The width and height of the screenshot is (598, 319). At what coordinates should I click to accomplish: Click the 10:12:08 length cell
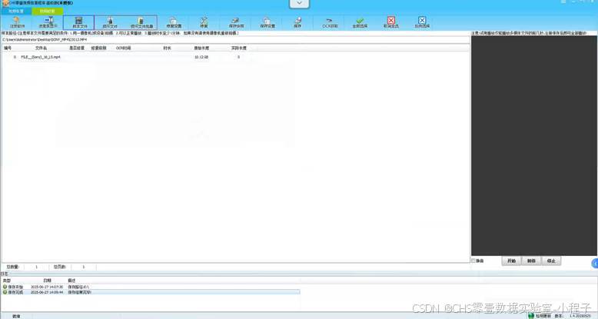201,57
